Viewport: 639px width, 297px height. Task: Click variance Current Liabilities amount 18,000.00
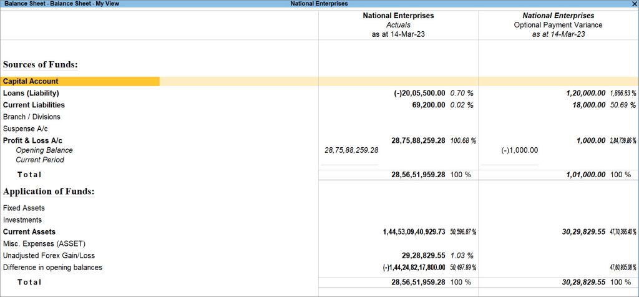pyautogui.click(x=588, y=105)
